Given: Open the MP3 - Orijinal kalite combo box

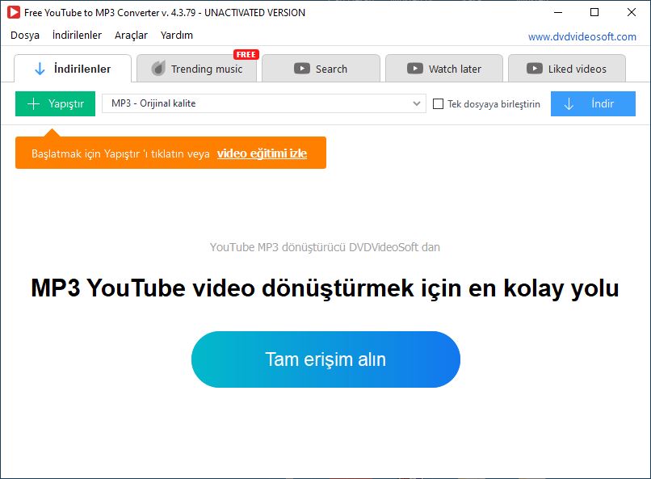Looking at the screenshot, I should click(264, 103).
